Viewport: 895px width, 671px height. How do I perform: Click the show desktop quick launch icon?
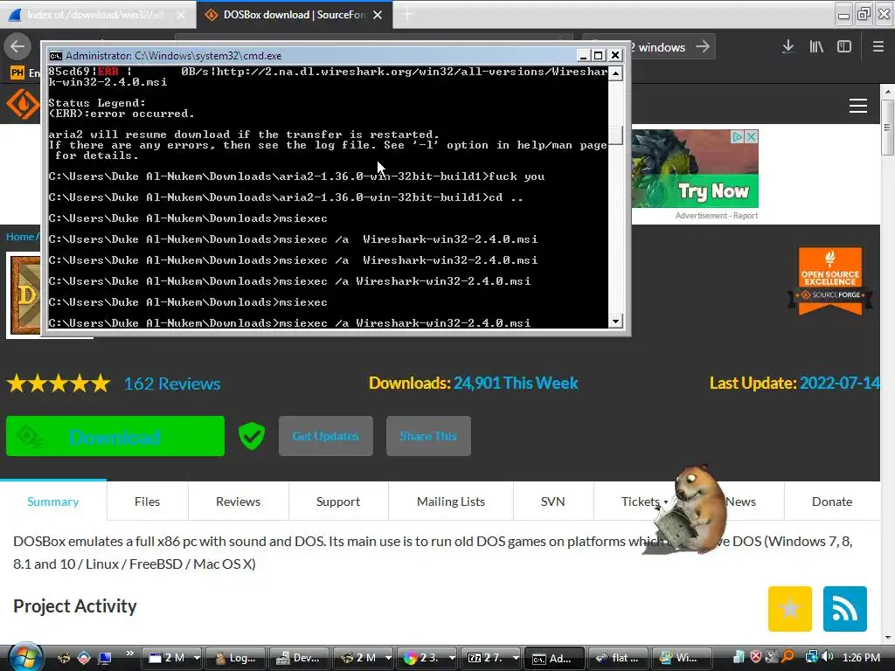coord(105,658)
